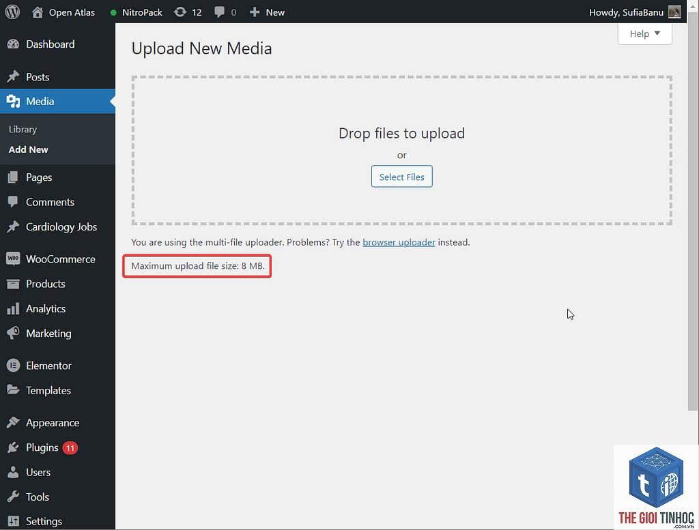
Task: Click the Select Files button
Action: pyautogui.click(x=401, y=177)
